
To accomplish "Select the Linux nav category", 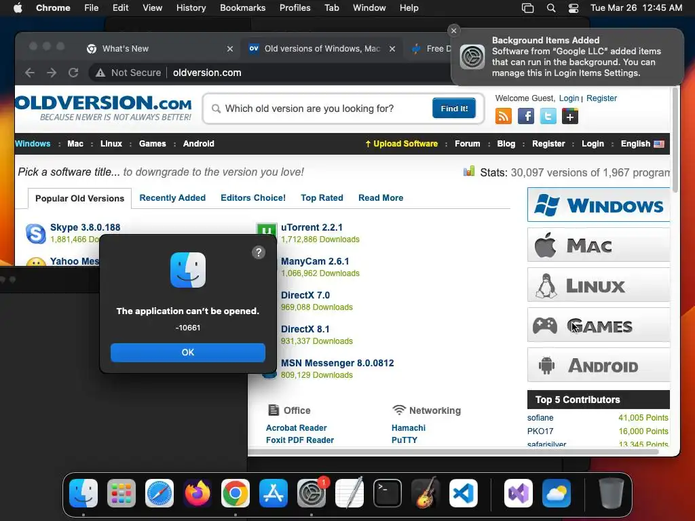I will [x=111, y=144].
